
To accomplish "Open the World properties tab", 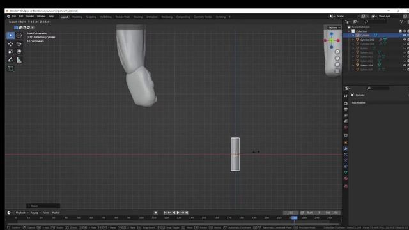I will [346, 128].
